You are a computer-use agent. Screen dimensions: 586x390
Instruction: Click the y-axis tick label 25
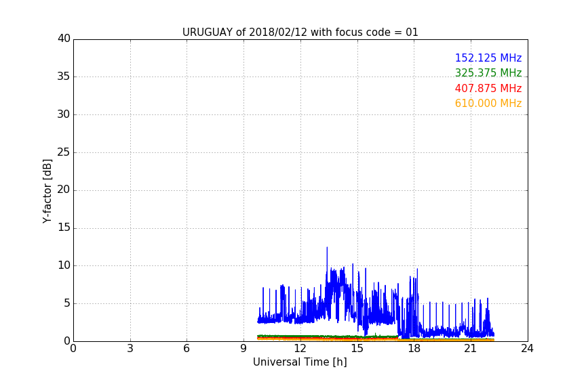[64, 152]
